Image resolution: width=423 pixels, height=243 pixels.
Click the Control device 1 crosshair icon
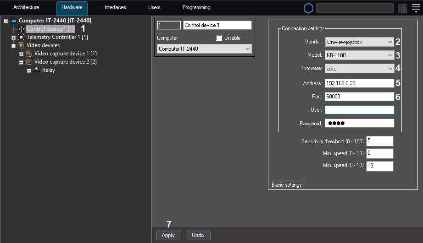(x=21, y=29)
